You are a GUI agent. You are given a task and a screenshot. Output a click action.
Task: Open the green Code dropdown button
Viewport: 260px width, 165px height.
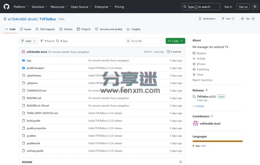point(175,41)
